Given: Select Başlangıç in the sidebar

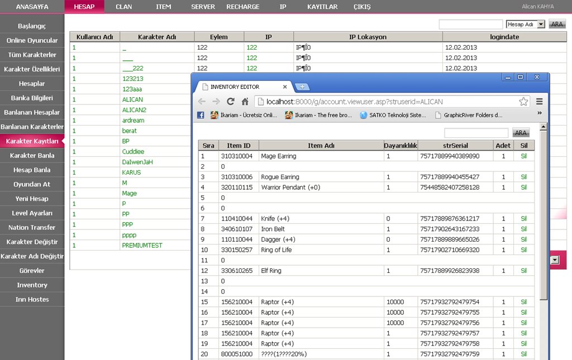Looking at the screenshot, I should 32,26.
